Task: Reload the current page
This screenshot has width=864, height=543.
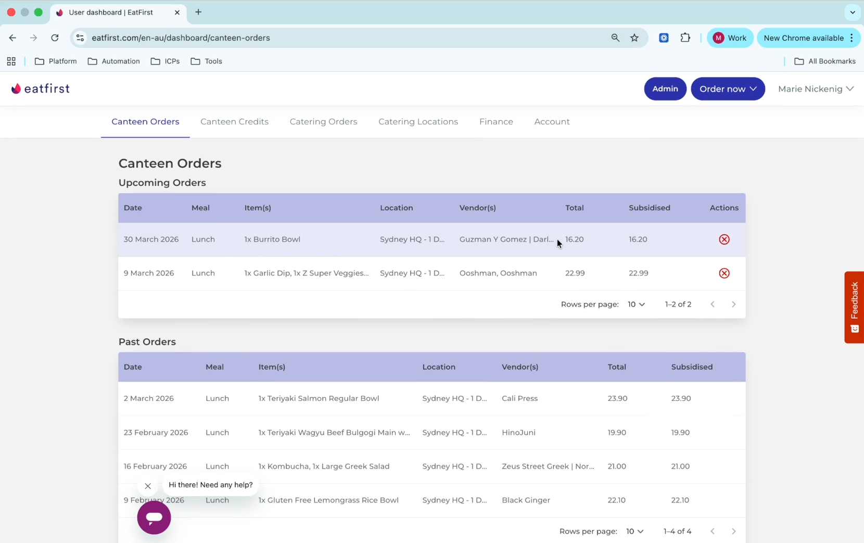Action: click(55, 38)
